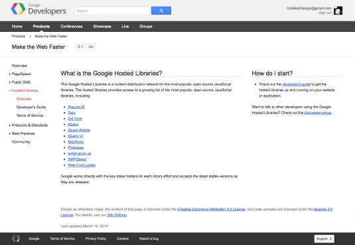Open the jQuery Mobile library link
355x245 pixels.
pyautogui.click(x=79, y=130)
